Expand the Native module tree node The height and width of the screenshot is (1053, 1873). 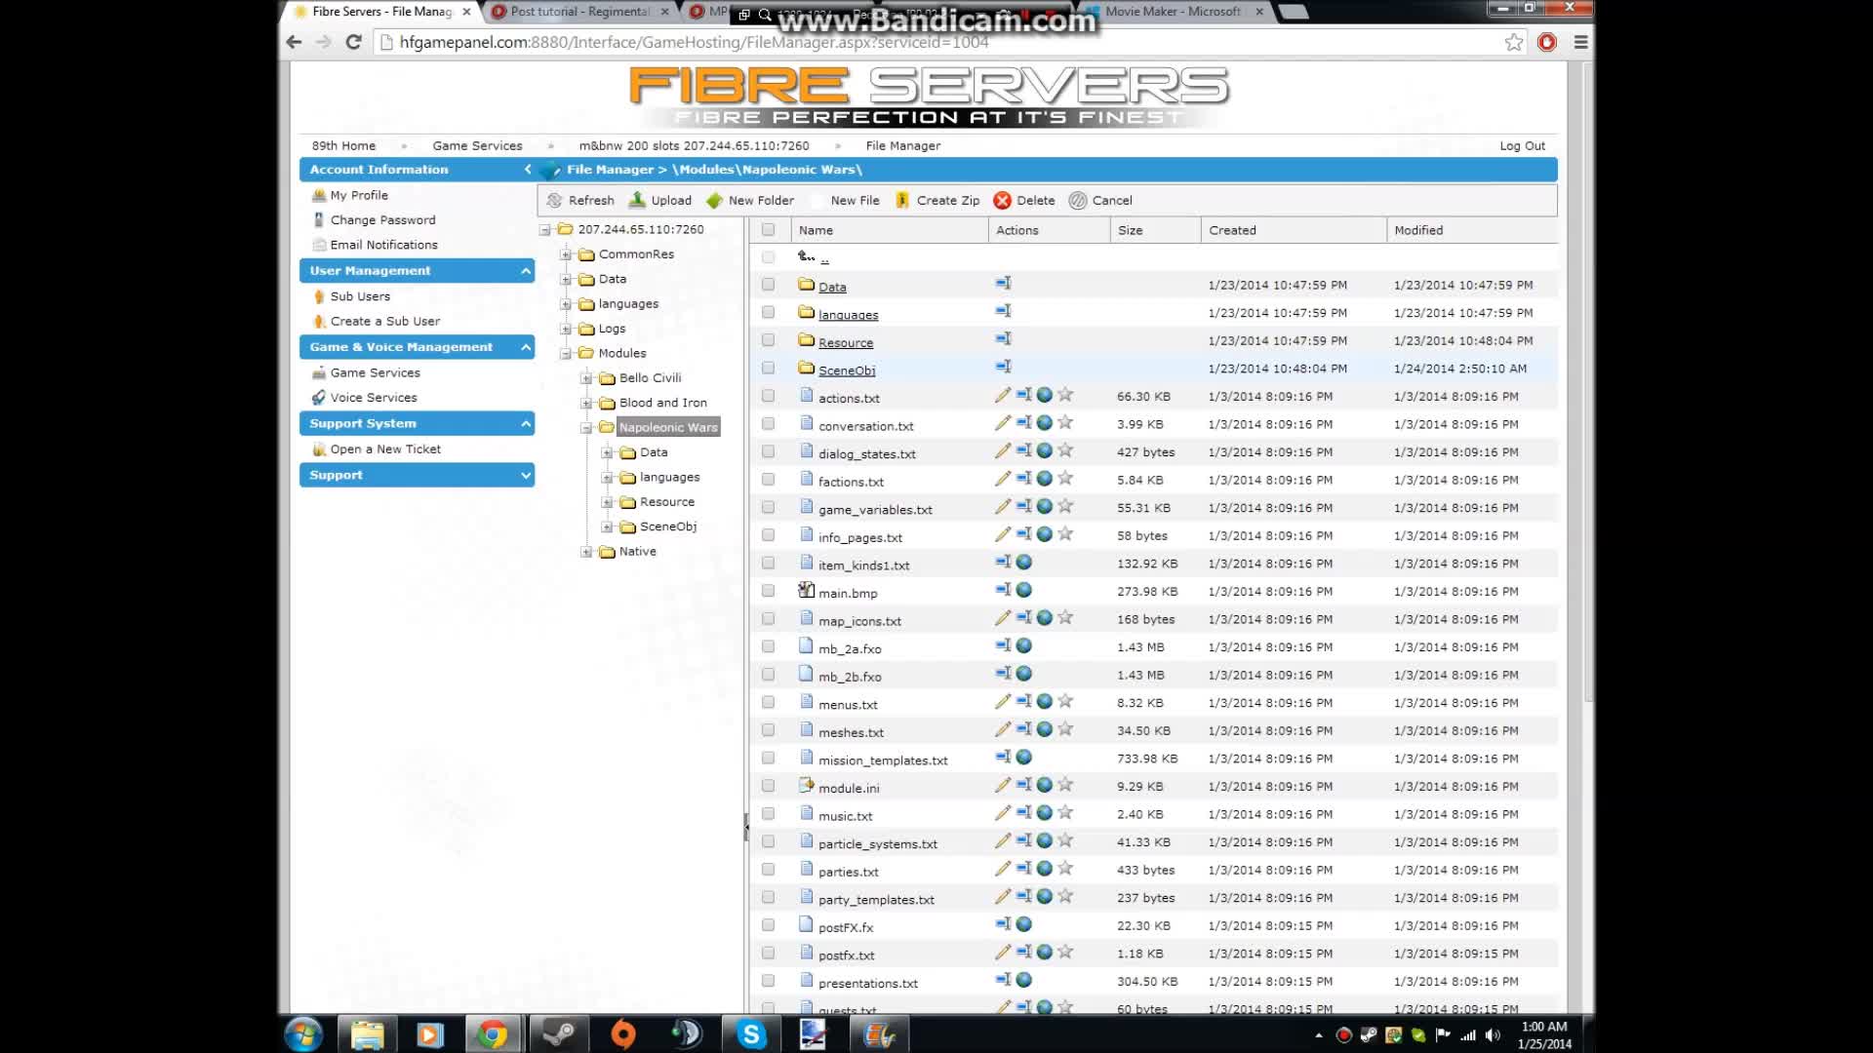click(x=586, y=552)
